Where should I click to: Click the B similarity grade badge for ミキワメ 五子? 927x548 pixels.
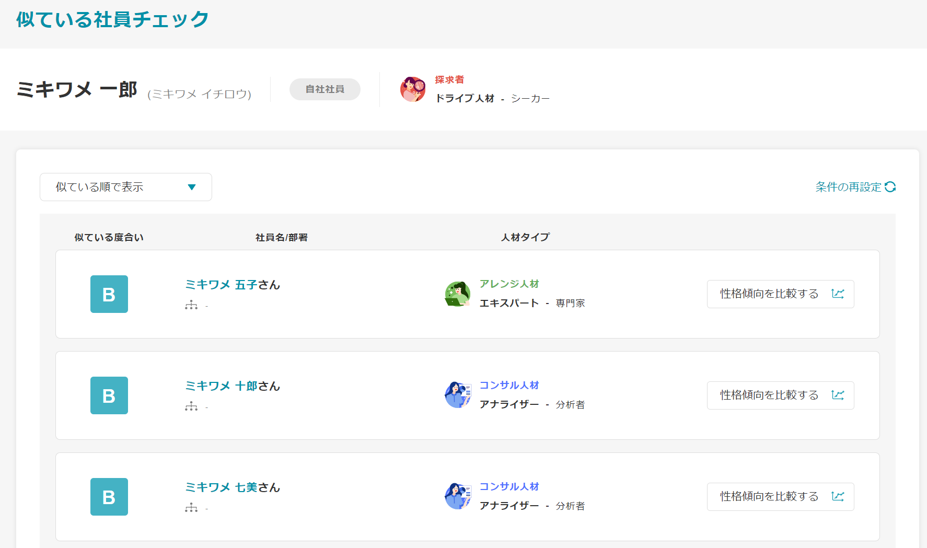pos(109,294)
